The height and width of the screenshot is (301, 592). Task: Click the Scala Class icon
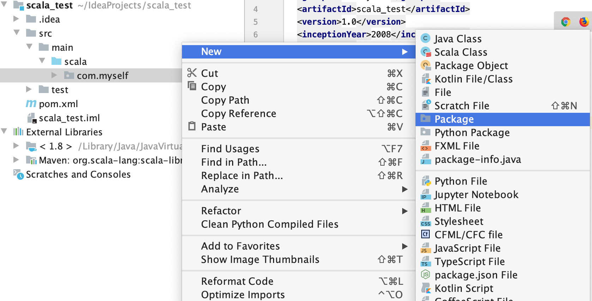(x=426, y=52)
